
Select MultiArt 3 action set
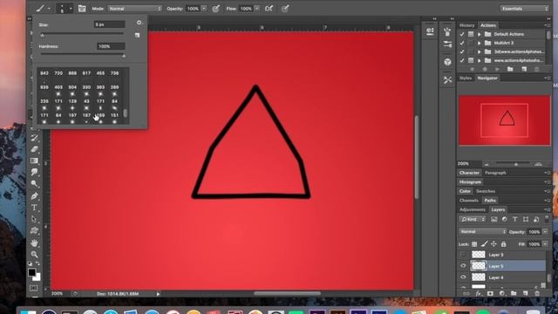[503, 43]
